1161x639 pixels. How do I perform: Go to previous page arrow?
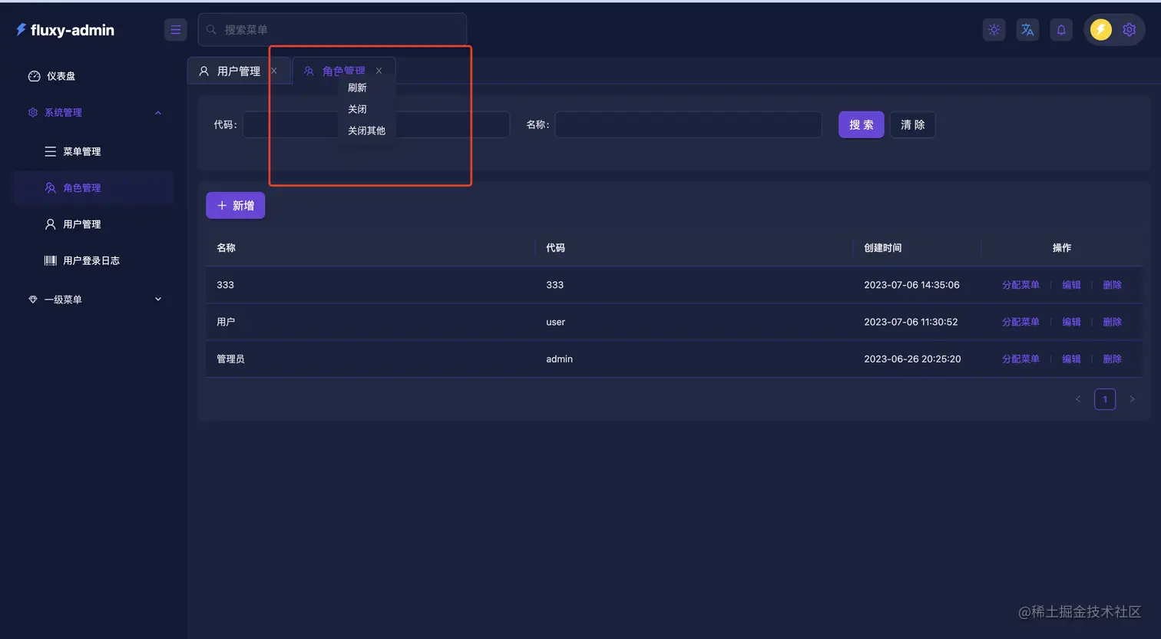point(1078,399)
